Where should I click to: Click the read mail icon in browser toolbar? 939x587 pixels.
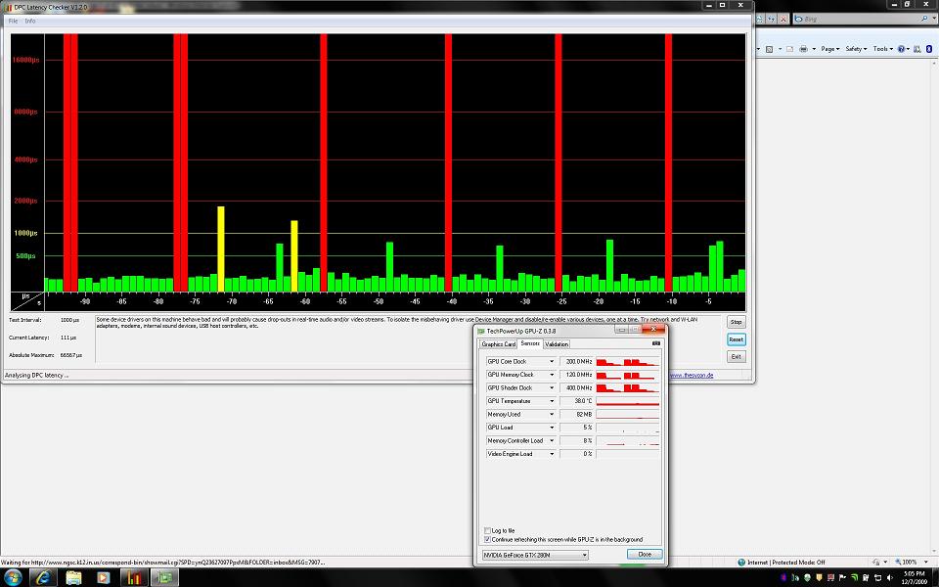click(790, 49)
